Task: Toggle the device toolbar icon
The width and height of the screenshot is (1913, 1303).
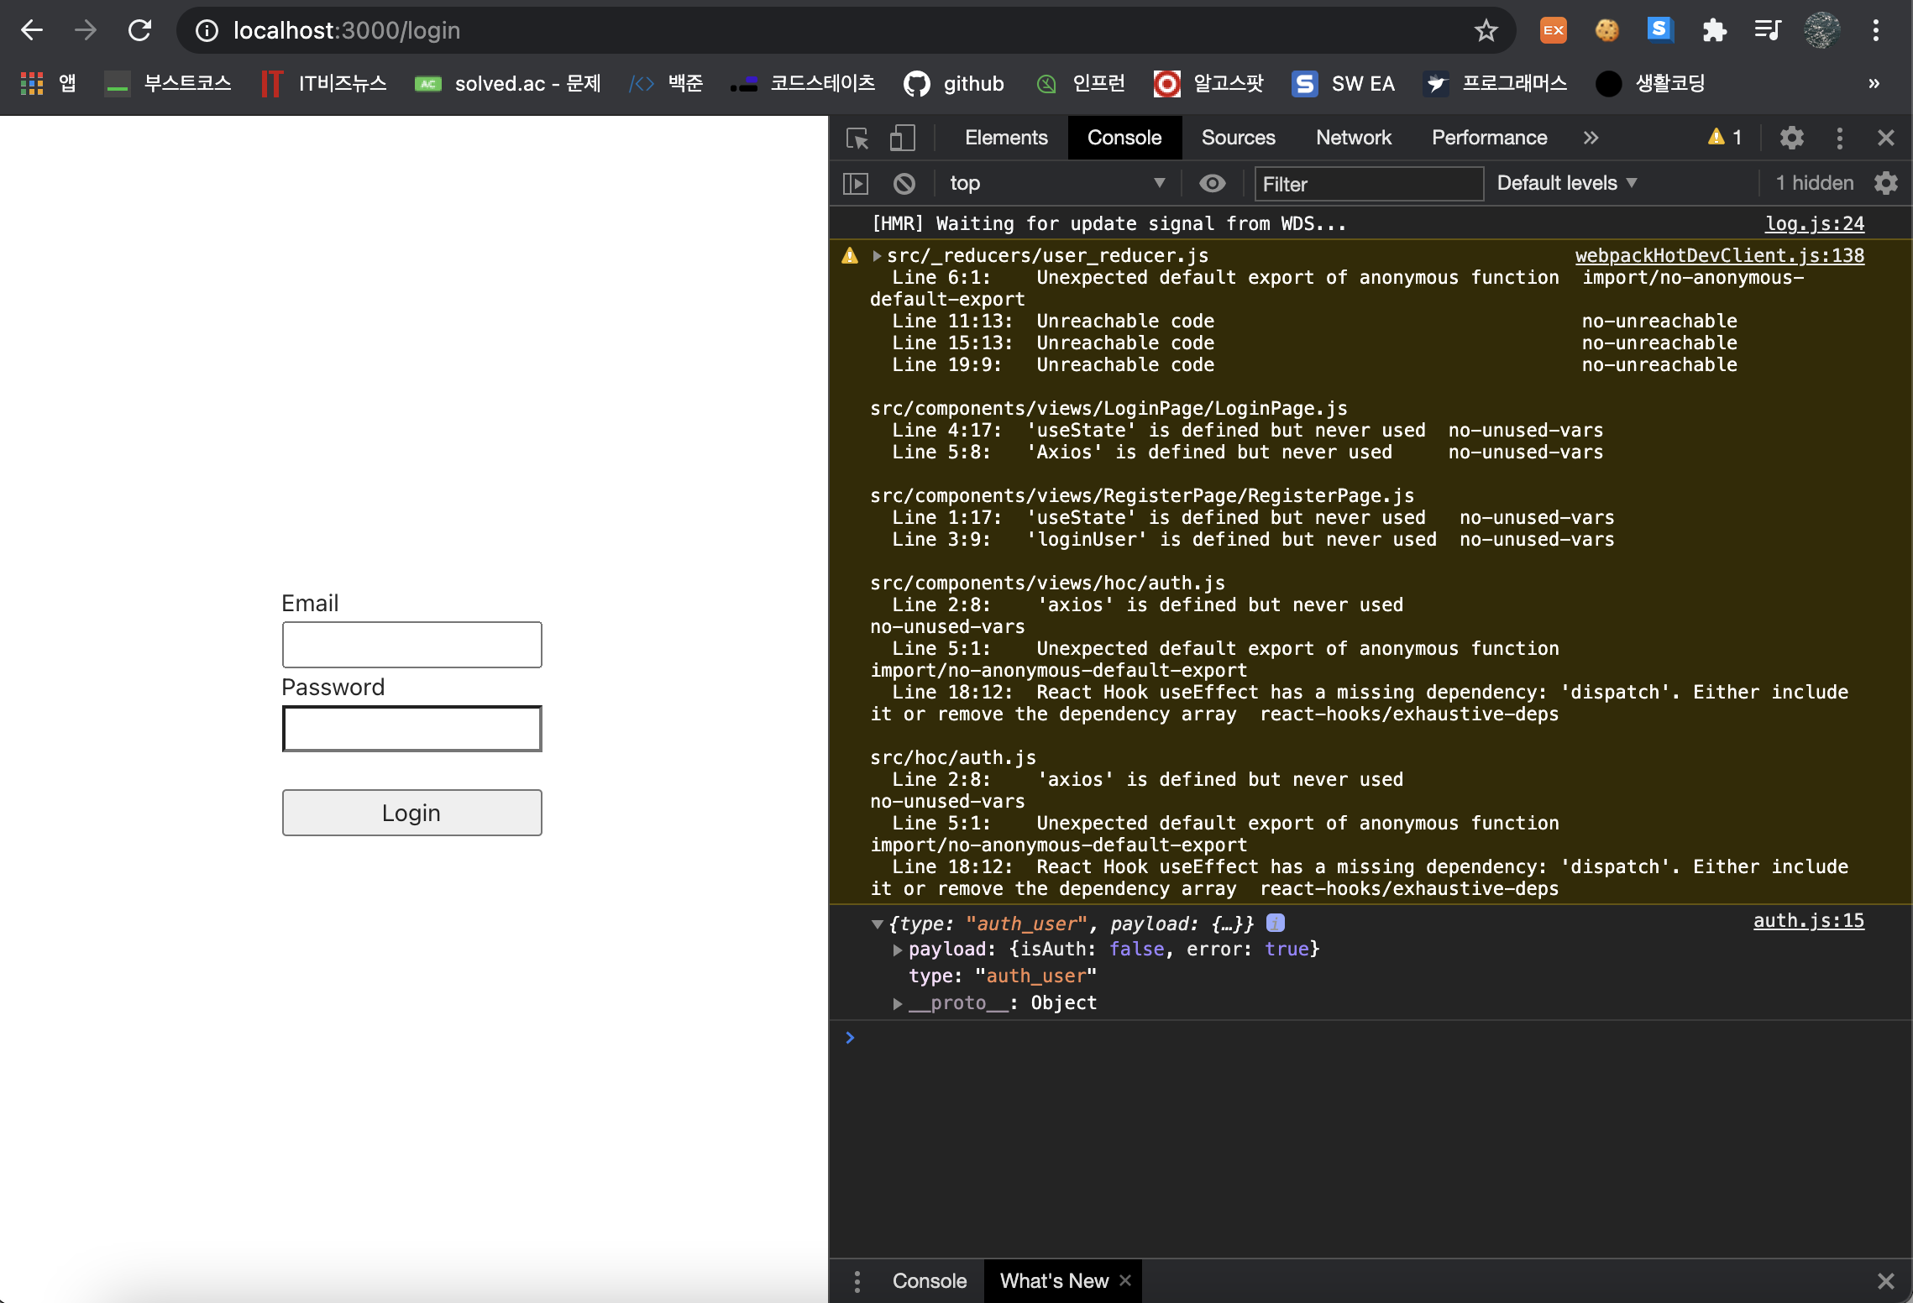Action: 902,138
